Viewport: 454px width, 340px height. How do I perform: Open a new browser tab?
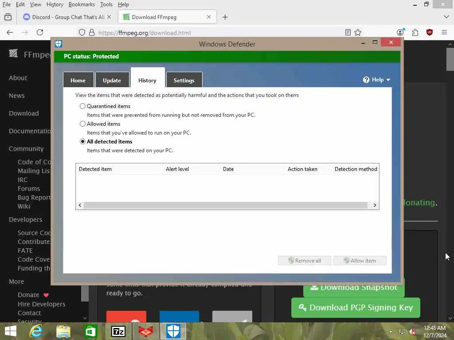[225, 17]
